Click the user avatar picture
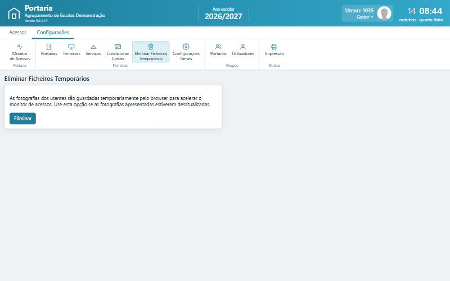450x281 pixels. (384, 13)
